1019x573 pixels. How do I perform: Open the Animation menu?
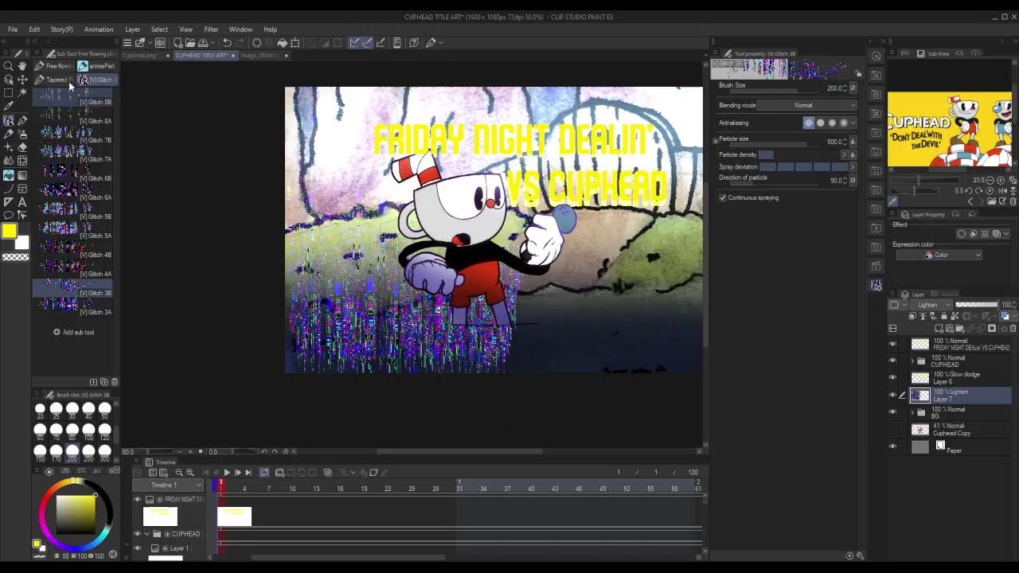point(99,29)
